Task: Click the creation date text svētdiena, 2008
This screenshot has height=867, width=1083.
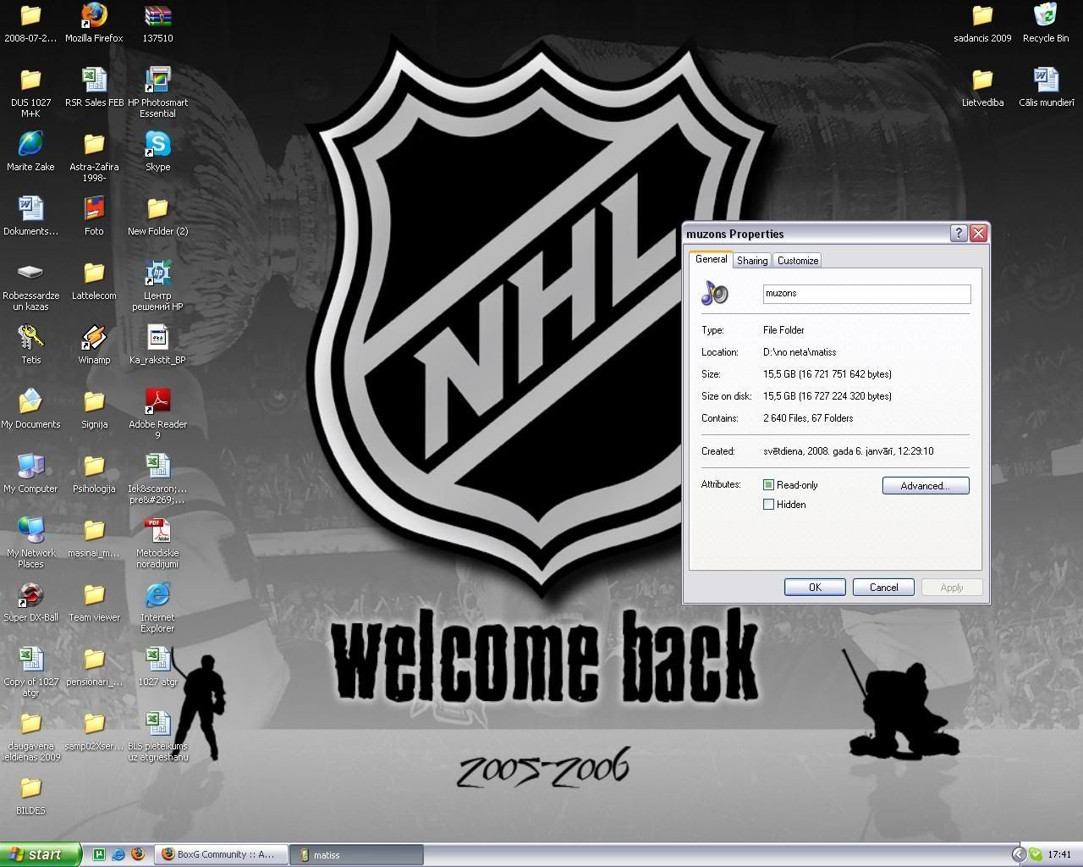Action: click(848, 451)
